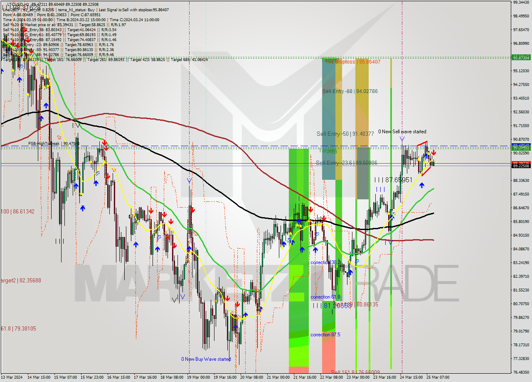Viewport: 532px width, 382px height.
Task: Click the green 95.87304 price tag
Action: [521, 58]
